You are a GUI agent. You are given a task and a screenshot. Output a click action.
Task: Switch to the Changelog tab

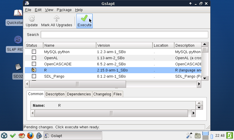(102, 94)
